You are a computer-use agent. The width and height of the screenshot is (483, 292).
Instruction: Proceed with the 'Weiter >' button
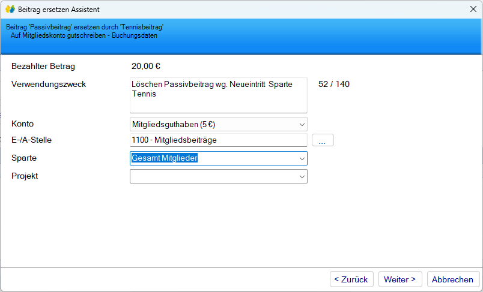tap(400, 279)
